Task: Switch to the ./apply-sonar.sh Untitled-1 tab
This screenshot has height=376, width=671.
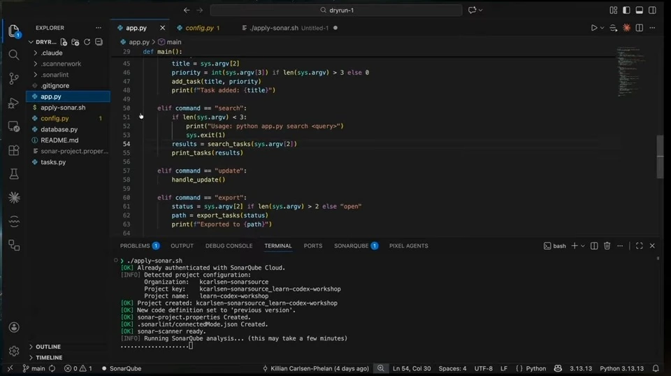Action: pyautogui.click(x=290, y=28)
